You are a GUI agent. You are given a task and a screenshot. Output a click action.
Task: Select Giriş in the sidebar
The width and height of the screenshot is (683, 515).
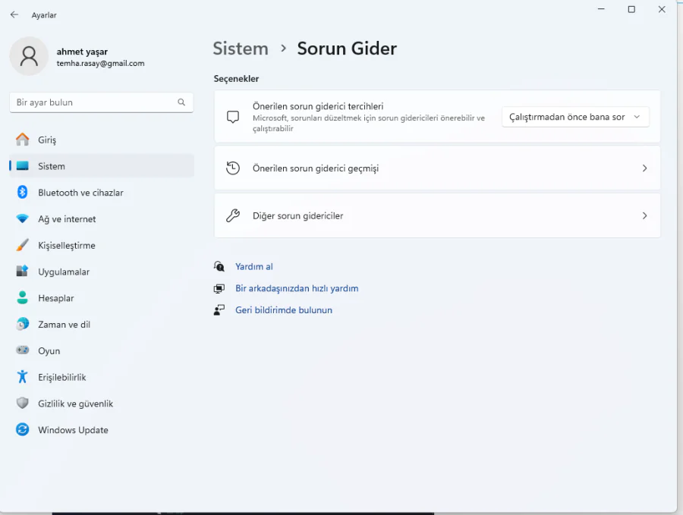pos(47,140)
